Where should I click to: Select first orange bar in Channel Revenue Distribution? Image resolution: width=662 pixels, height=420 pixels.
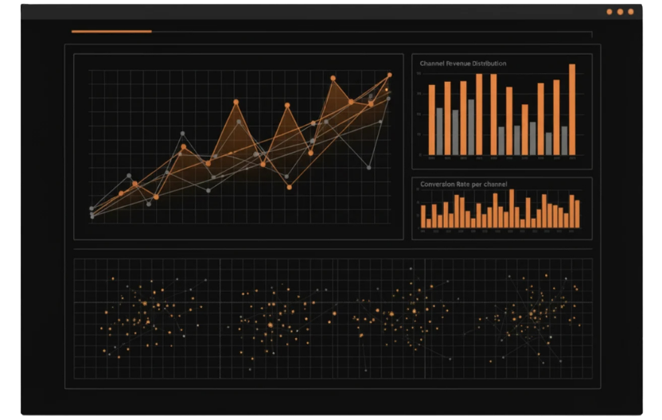431,120
